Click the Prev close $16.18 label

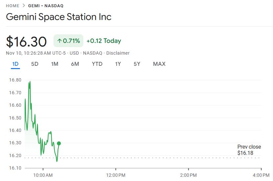[x=249, y=150]
